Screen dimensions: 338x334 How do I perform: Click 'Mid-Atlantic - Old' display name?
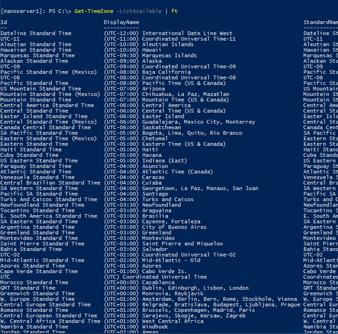tap(171, 260)
